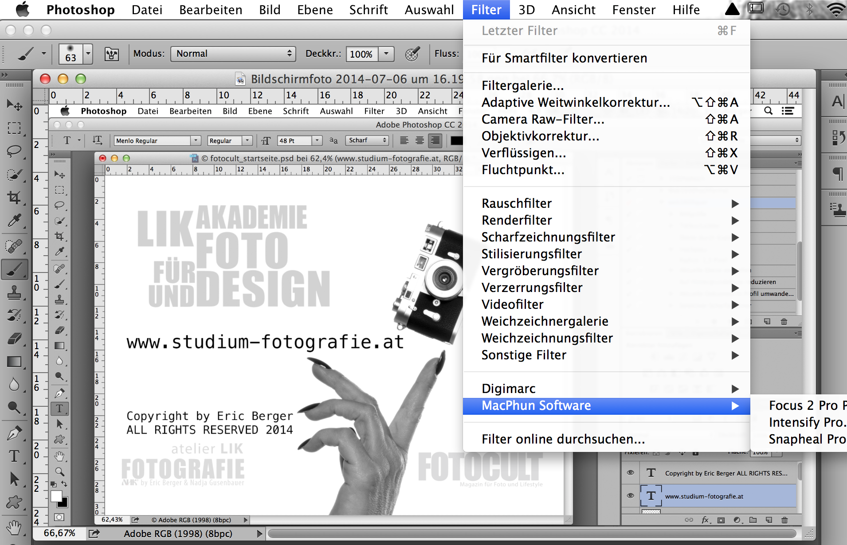Viewport: 847px width, 545px height.
Task: Select the Eyedropper tool
Action: point(15,220)
